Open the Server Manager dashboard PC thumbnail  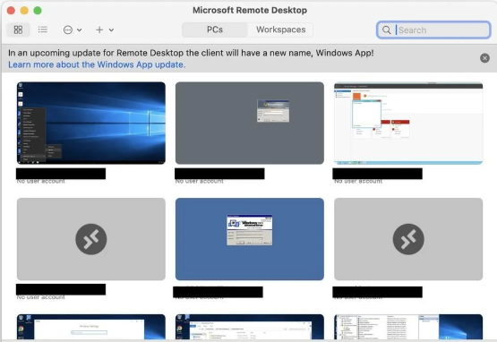pos(408,123)
